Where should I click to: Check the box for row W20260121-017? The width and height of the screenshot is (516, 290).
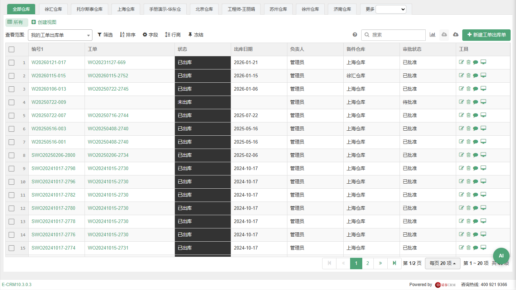[11, 63]
